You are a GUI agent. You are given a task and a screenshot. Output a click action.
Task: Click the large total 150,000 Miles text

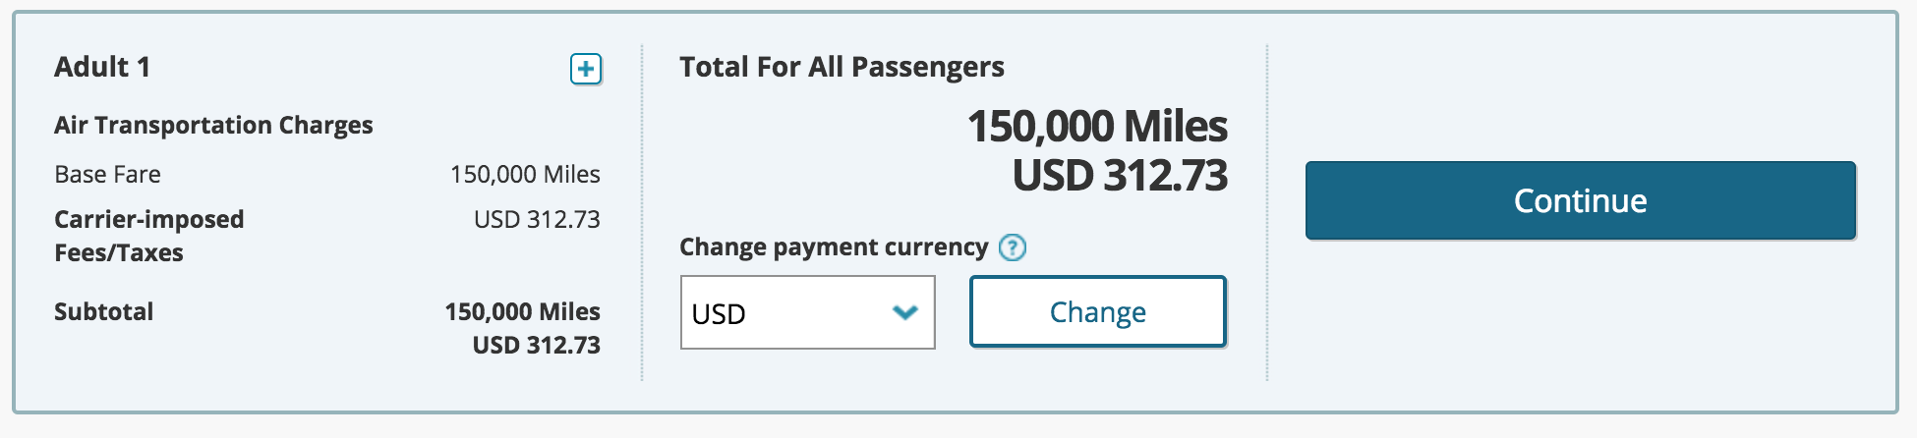point(1097,126)
